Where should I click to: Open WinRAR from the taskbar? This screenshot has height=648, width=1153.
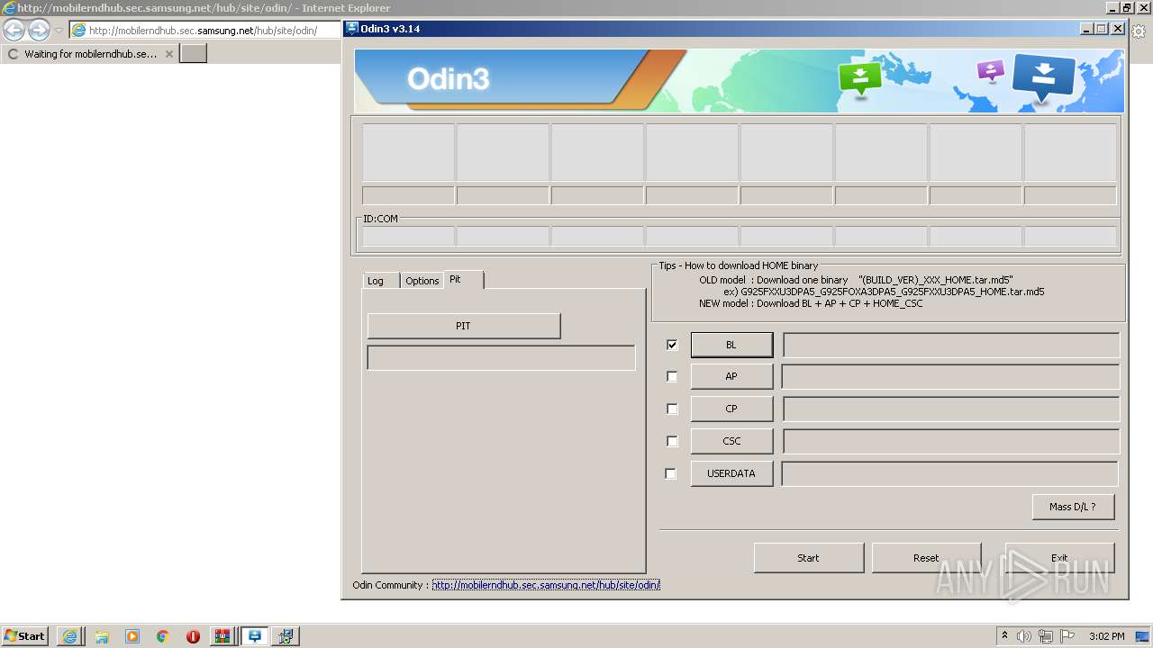(x=222, y=636)
